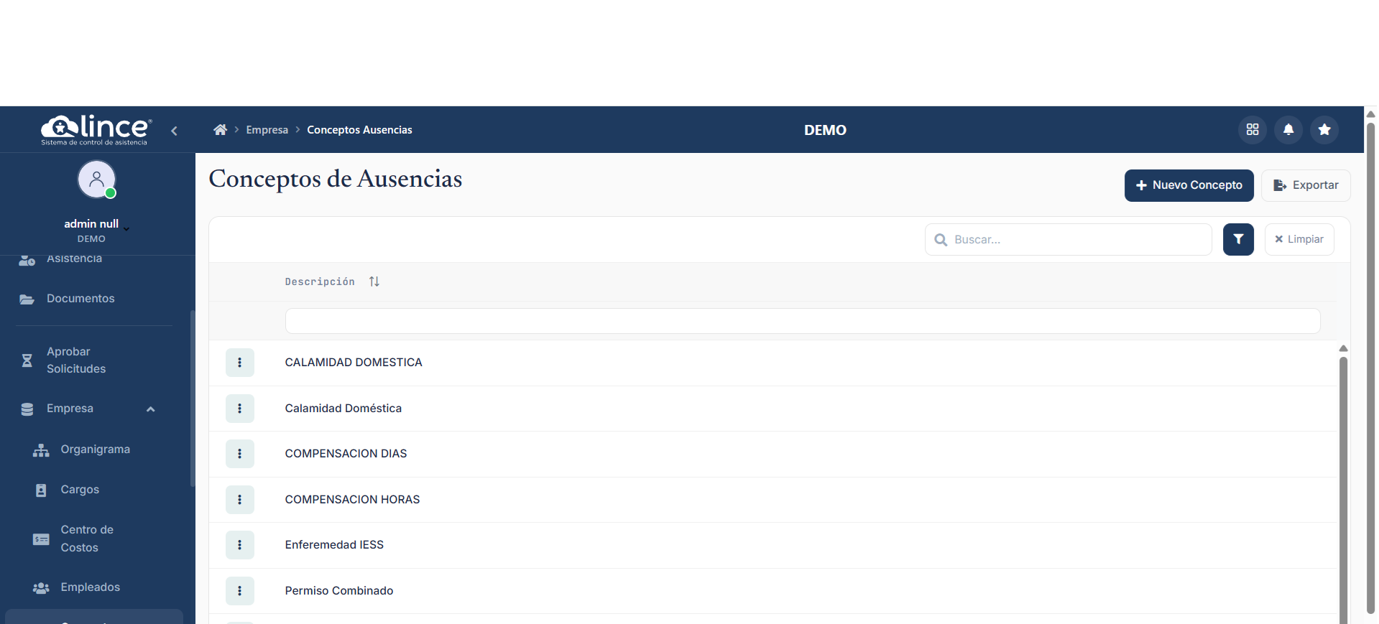Click the Empleados group icon
The width and height of the screenshot is (1379, 624).
coord(41,588)
